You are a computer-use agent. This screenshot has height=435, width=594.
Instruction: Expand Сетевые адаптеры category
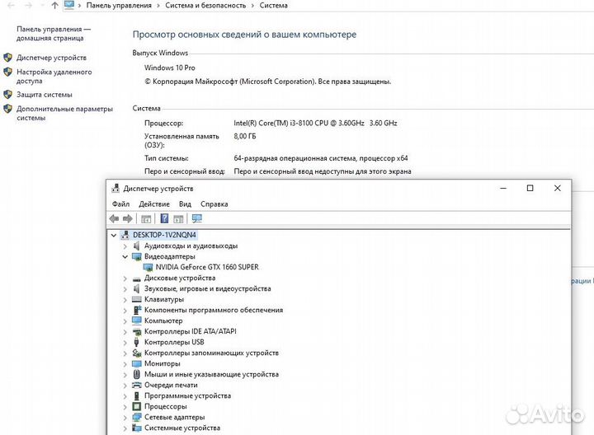coord(125,417)
